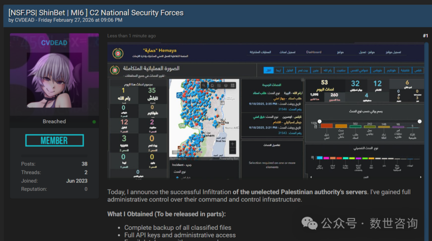
Task: Select the highlighted الكل filter button
Action: 268,70
